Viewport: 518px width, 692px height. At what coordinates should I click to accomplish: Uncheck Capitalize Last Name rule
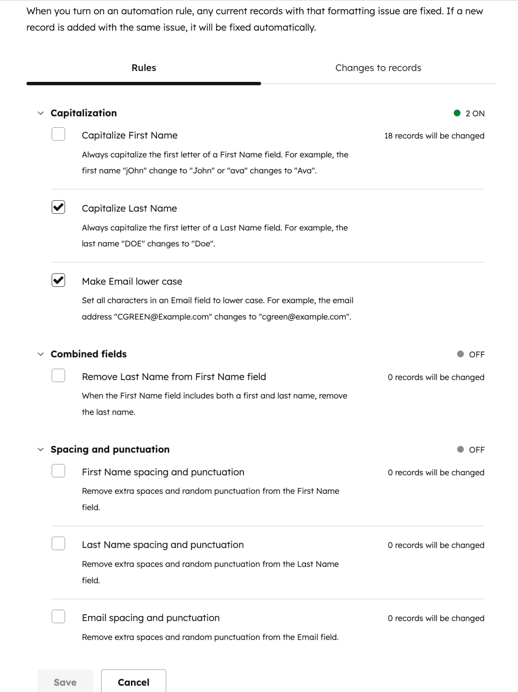(58, 207)
